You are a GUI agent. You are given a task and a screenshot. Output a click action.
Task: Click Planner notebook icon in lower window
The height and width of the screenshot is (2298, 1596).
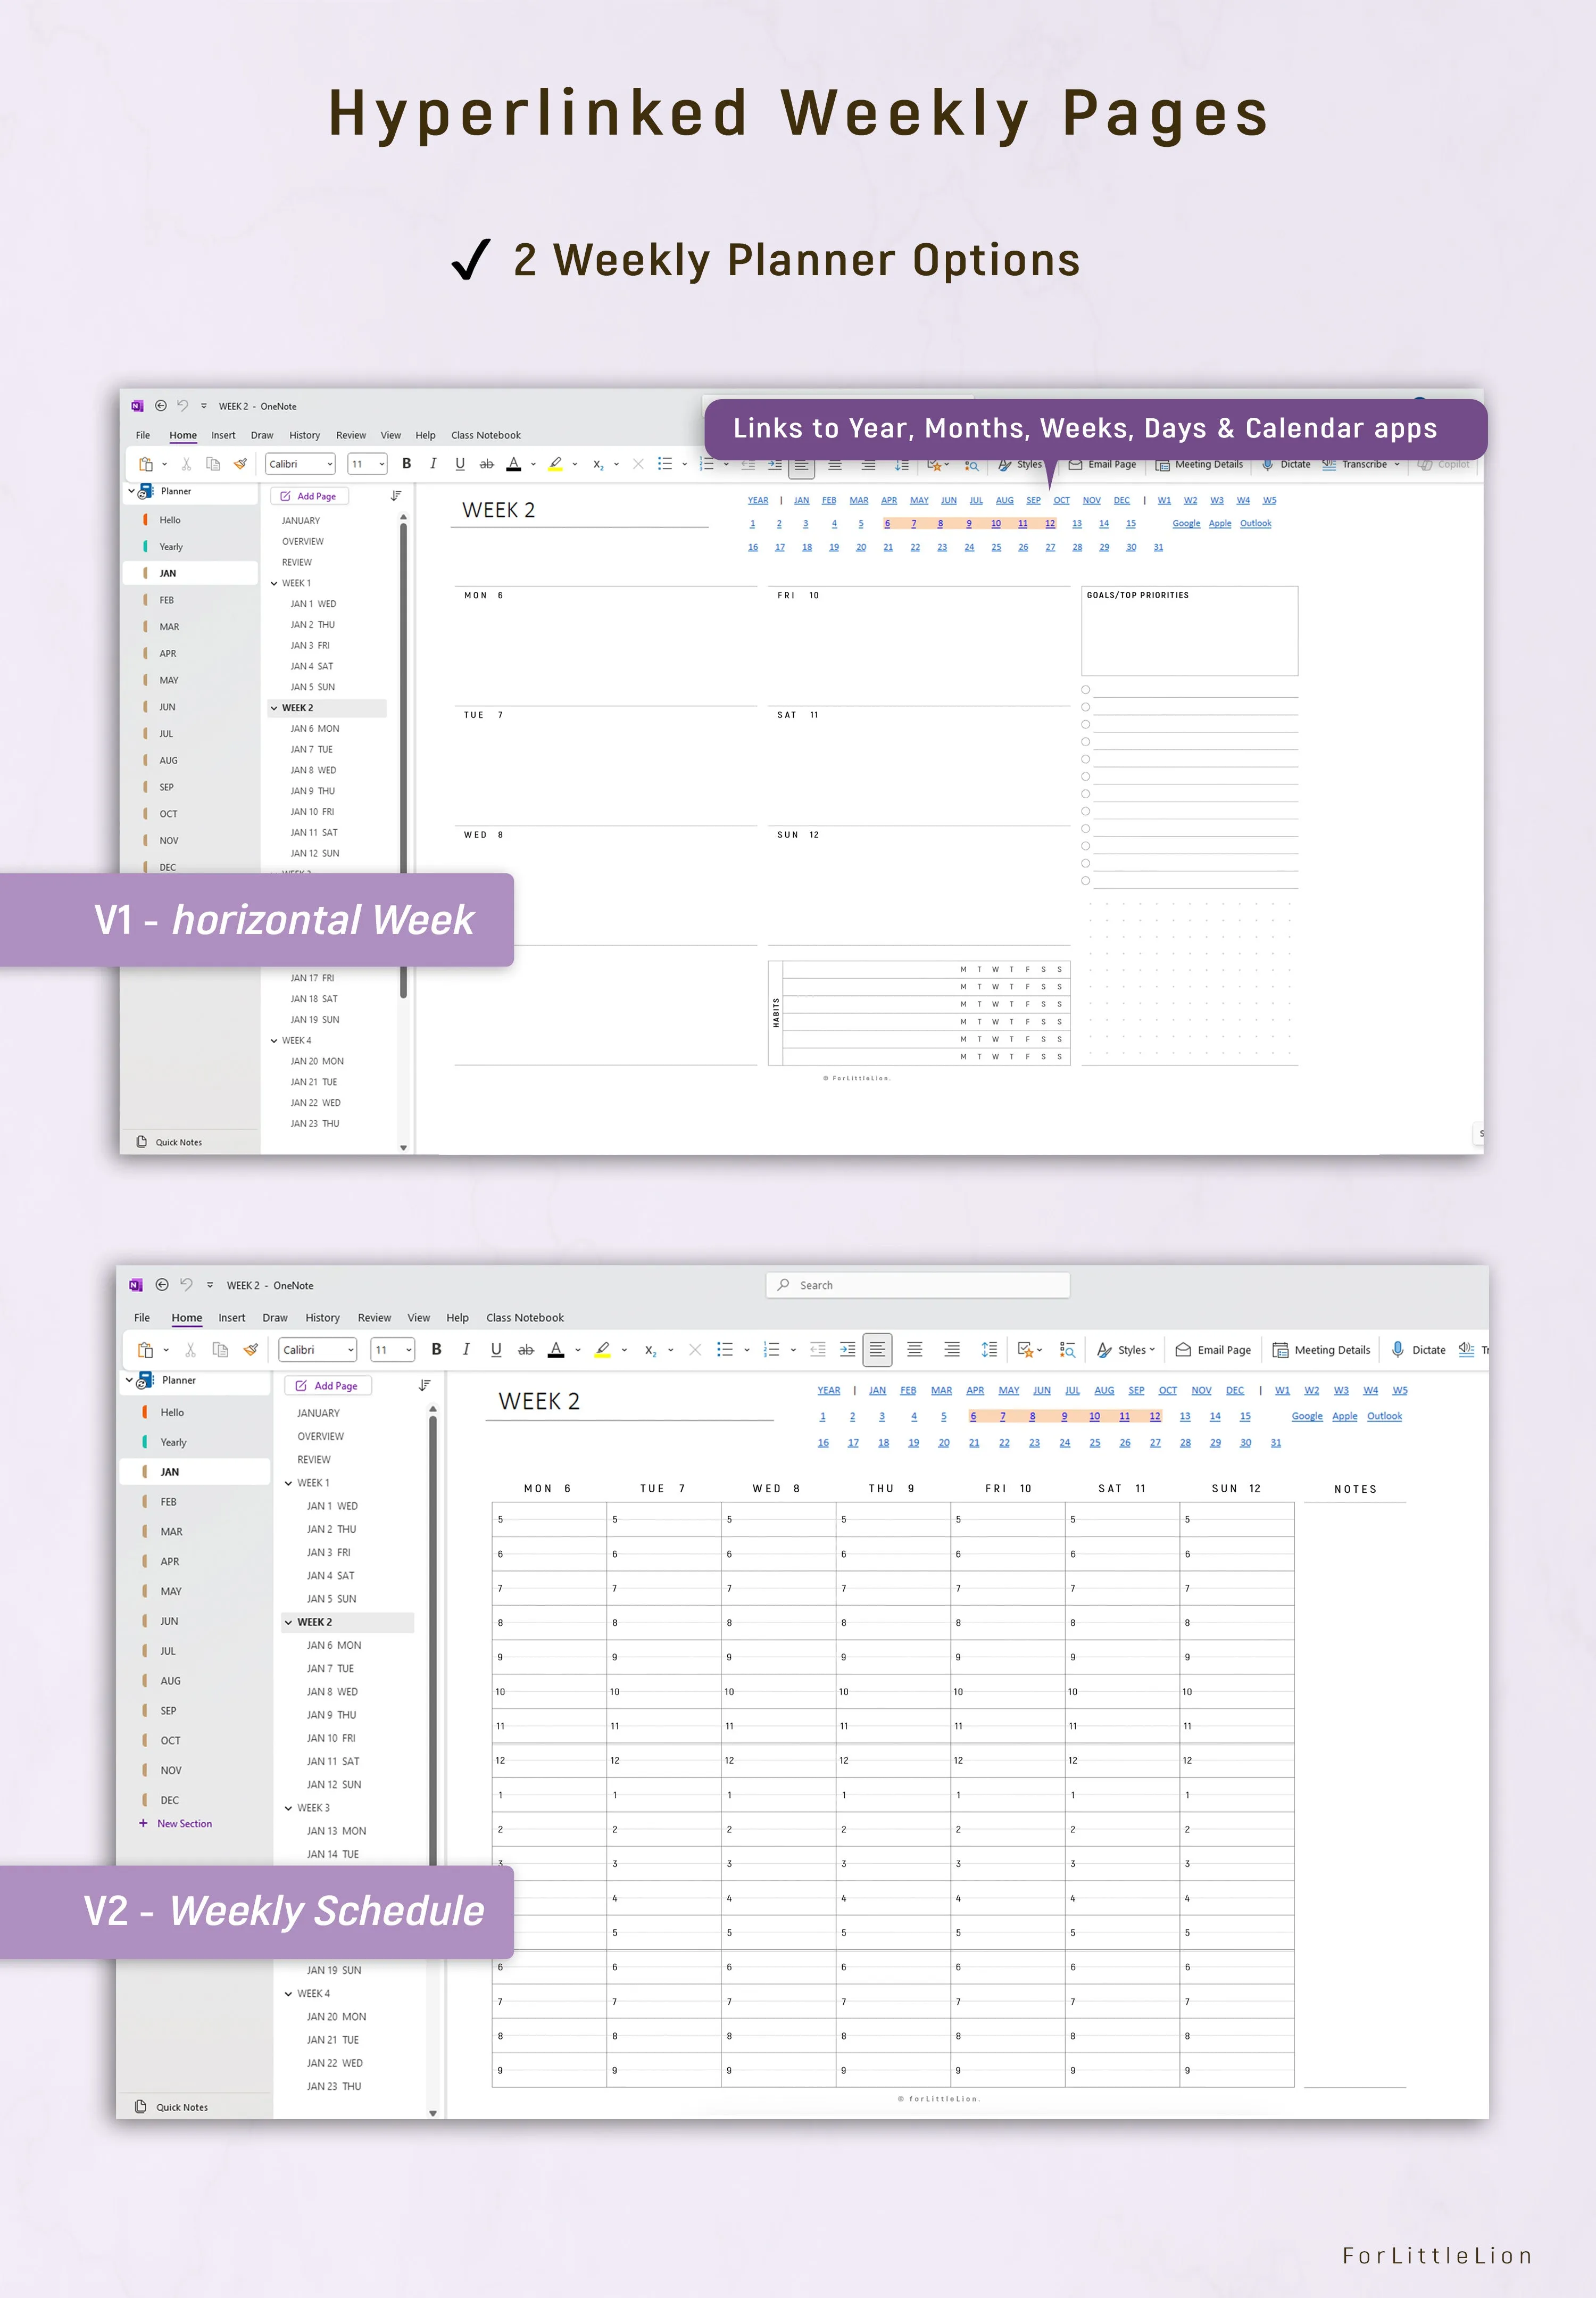pyautogui.click(x=145, y=1381)
